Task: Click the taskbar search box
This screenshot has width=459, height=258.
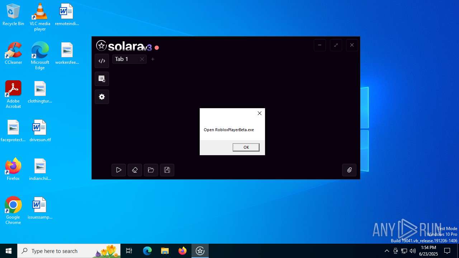Action: pyautogui.click(x=69, y=251)
